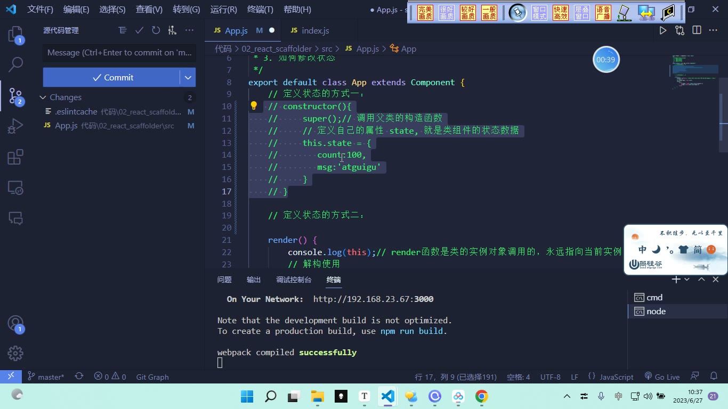Image resolution: width=728 pixels, height=409 pixels.
Task: Open the Search view in activity bar
Action: (15, 65)
